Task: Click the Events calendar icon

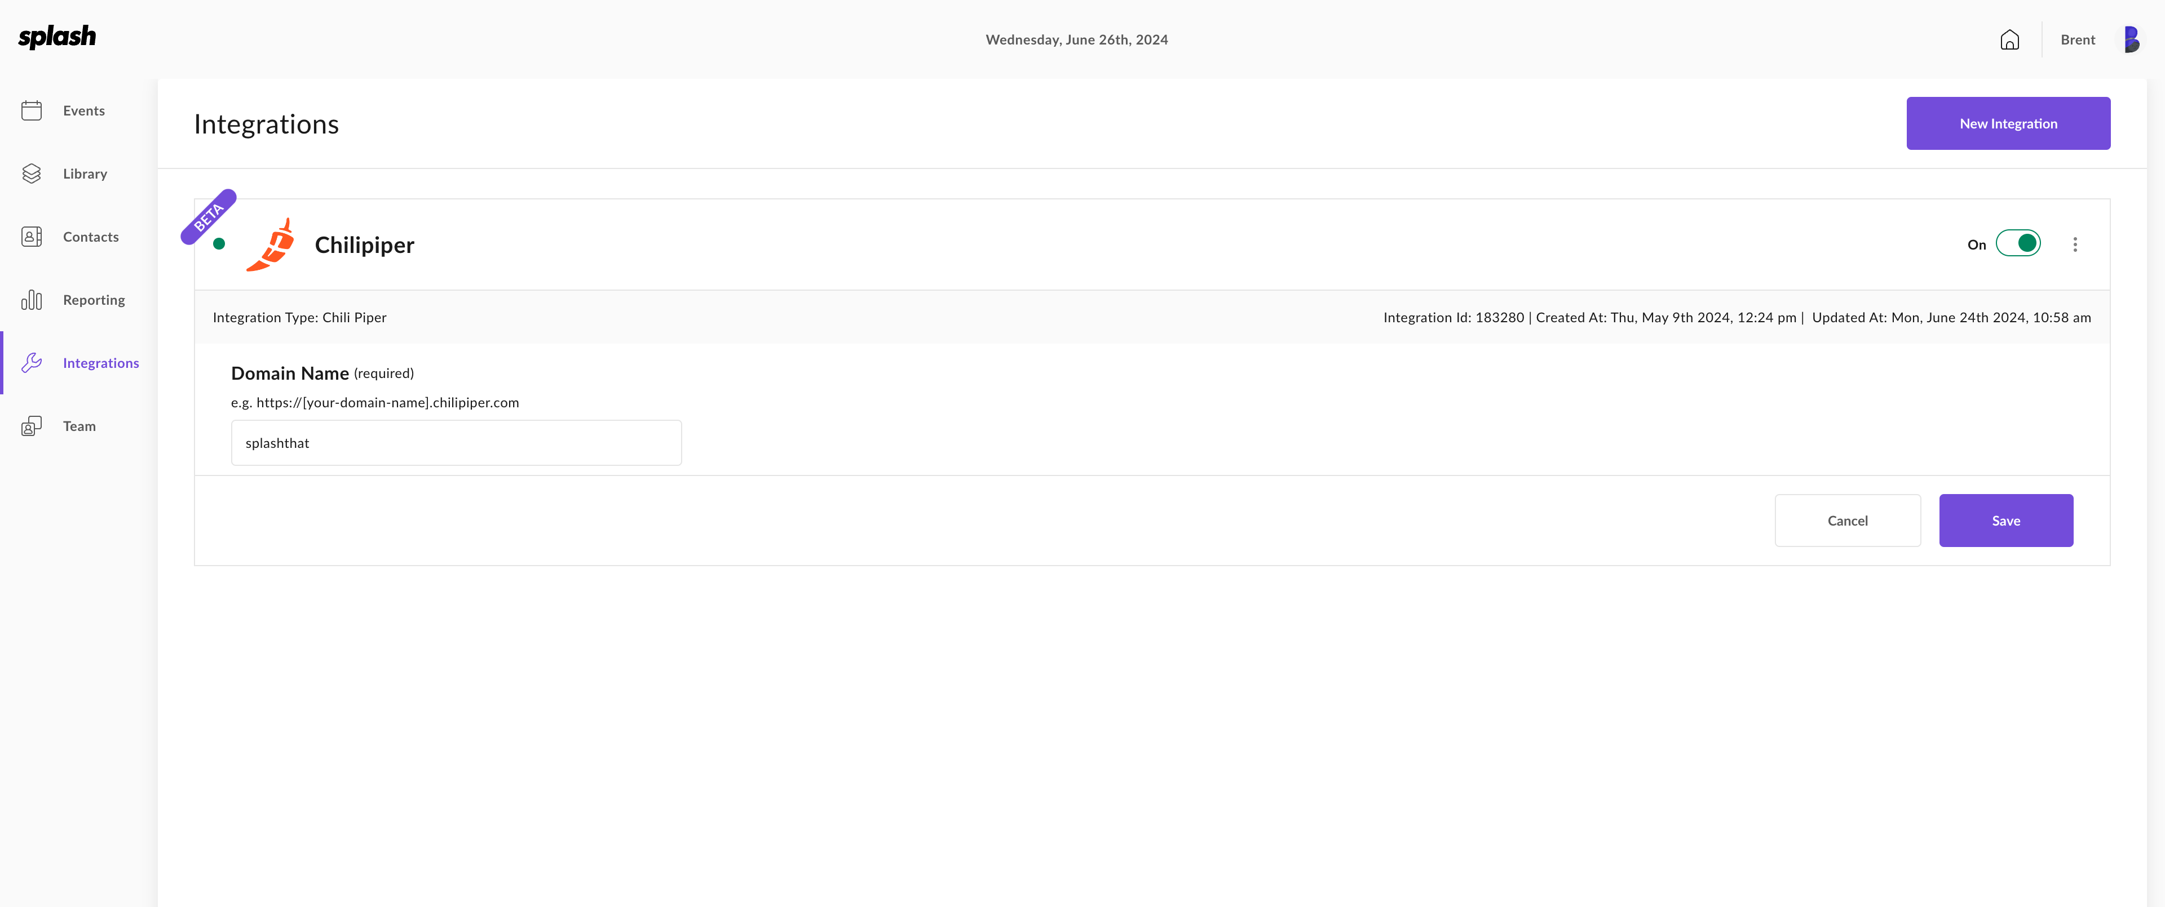Action: [31, 111]
